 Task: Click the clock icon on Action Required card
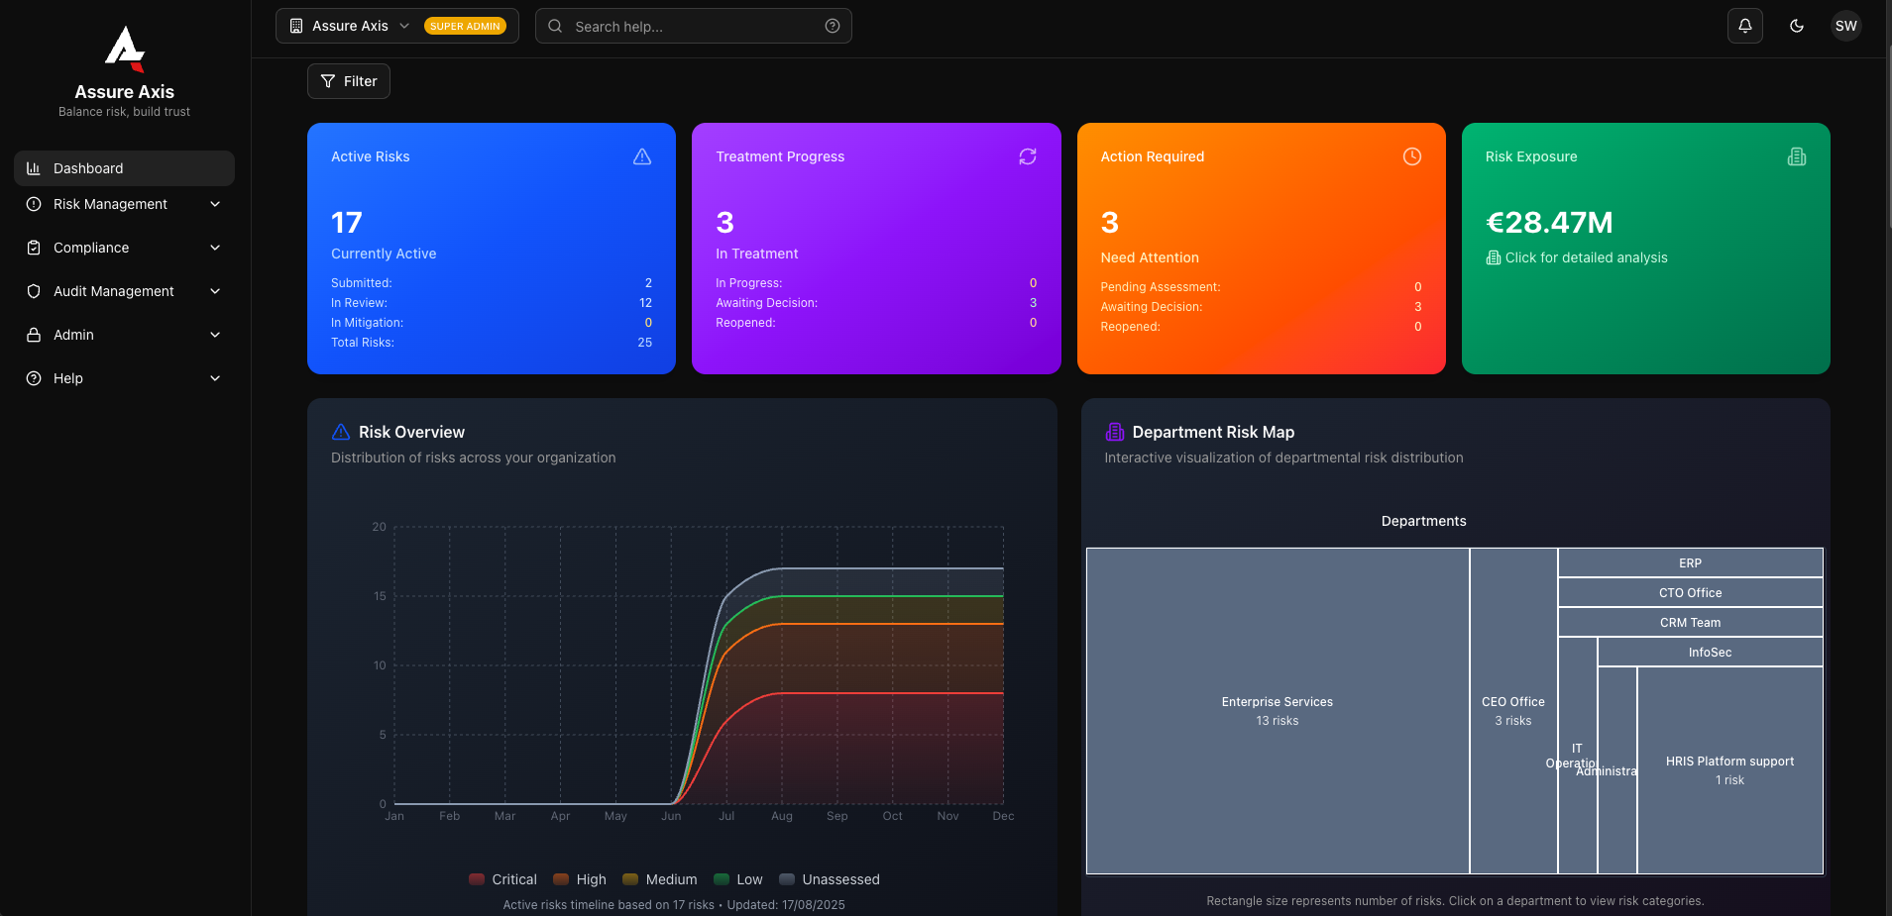(x=1411, y=156)
